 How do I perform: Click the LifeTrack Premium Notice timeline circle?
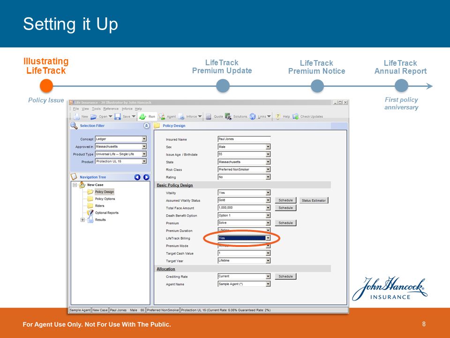pos(317,86)
